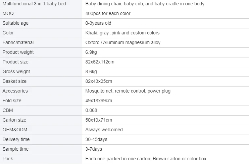Image resolution: width=249 pixels, height=164 pixels.
Task: Click the CBM value 0.068
Action: coord(91,111)
